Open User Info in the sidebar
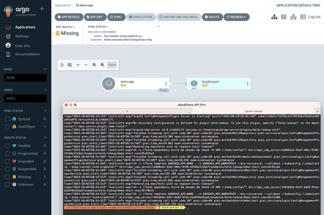 23,46
